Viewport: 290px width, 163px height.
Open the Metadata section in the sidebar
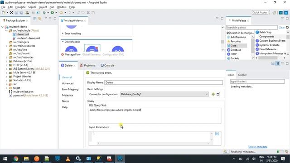click(68, 95)
